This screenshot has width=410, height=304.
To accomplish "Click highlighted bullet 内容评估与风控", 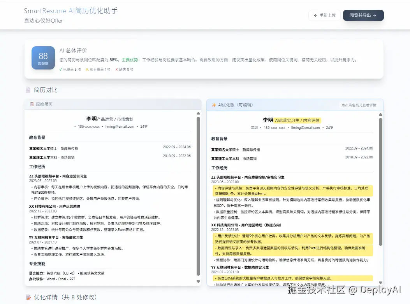I will tap(292, 191).
